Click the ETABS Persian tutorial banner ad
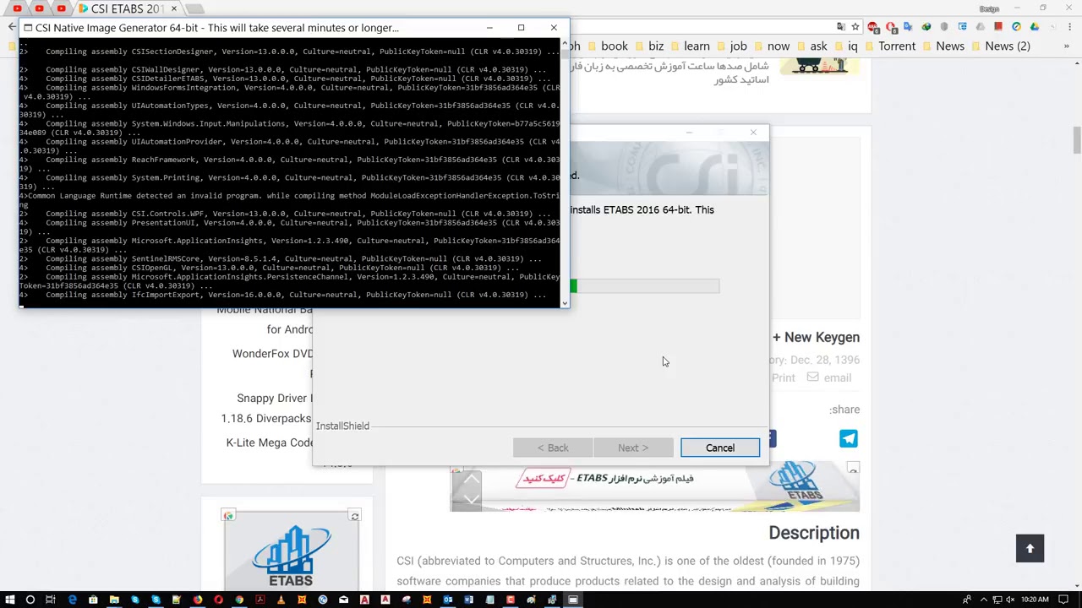 [x=654, y=486]
